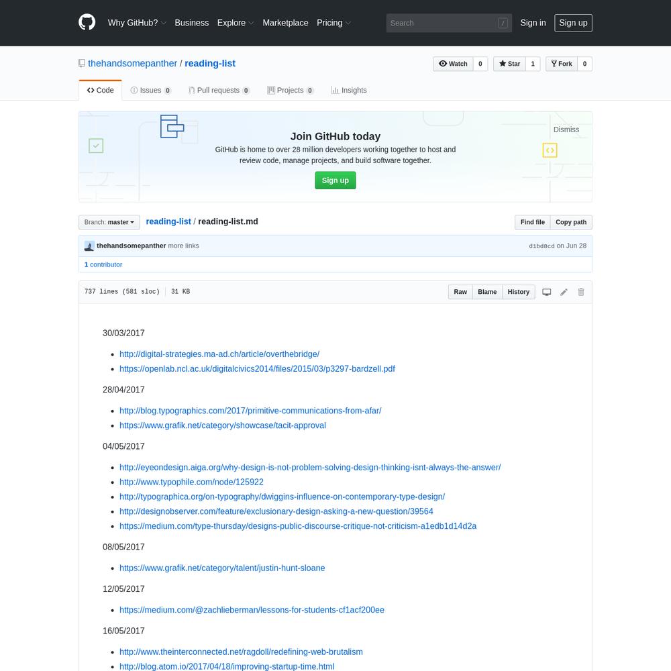Open typophile.com node/125922 link
Viewport: 671px width, 671px height.
[x=191, y=482]
